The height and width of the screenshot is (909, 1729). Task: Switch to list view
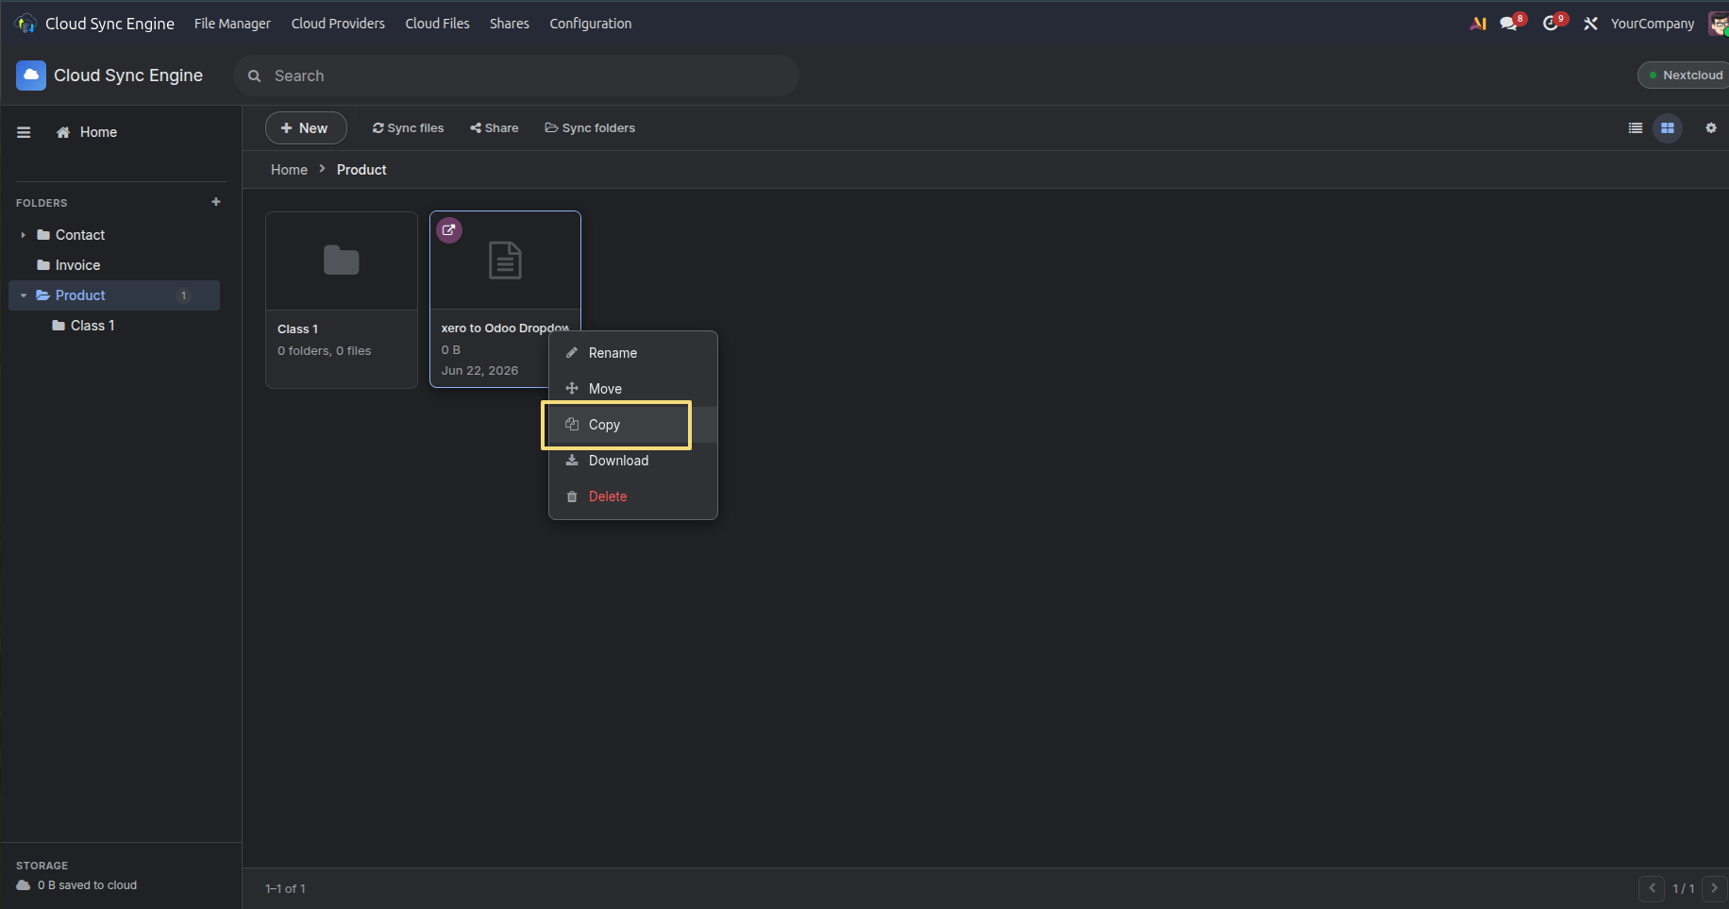click(1636, 128)
